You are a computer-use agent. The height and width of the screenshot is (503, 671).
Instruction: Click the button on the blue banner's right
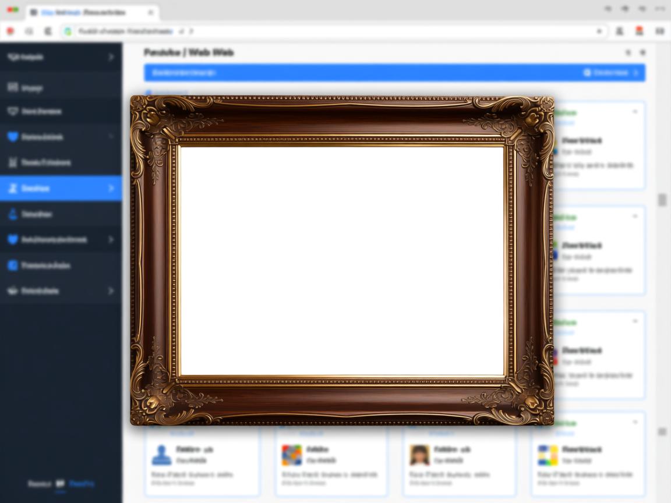point(610,73)
